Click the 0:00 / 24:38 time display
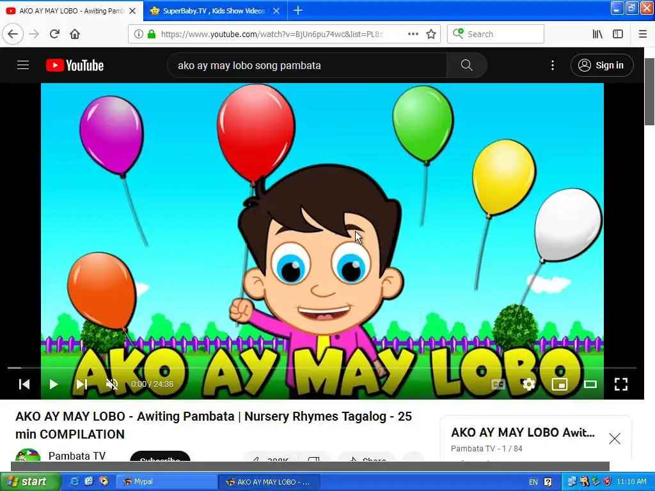The width and height of the screenshot is (655, 491). [152, 384]
